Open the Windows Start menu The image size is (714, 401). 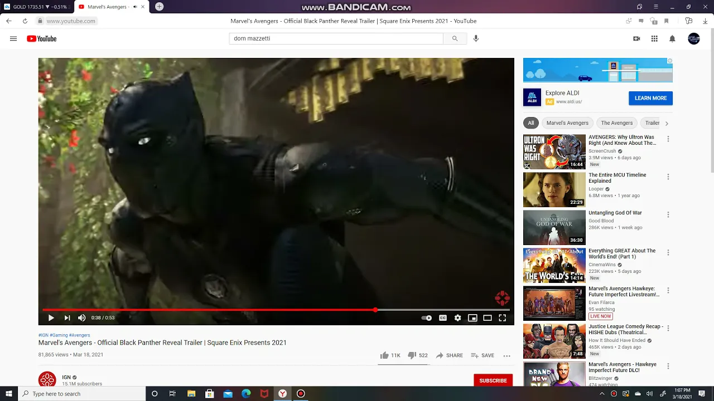(x=9, y=394)
